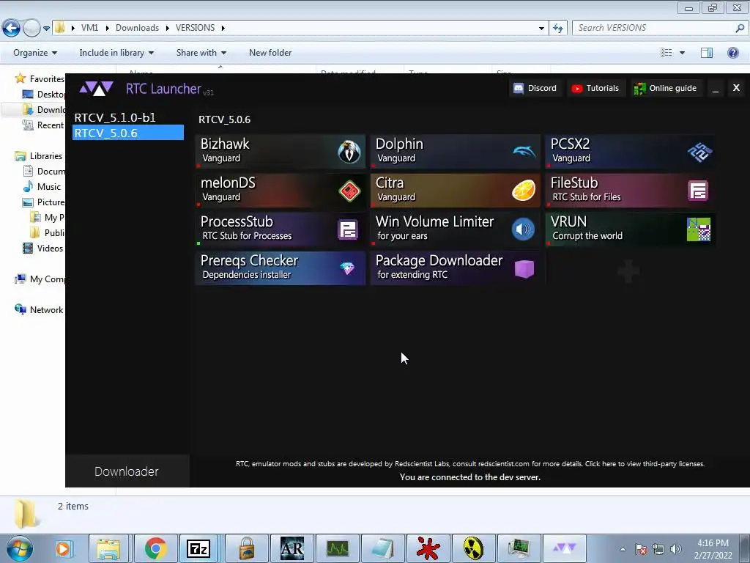
Task: Change your view icon in Explorer
Action: coord(667,53)
